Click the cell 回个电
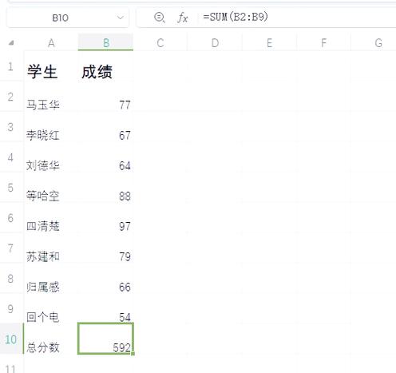Image resolution: width=396 pixels, height=373 pixels. pos(51,308)
